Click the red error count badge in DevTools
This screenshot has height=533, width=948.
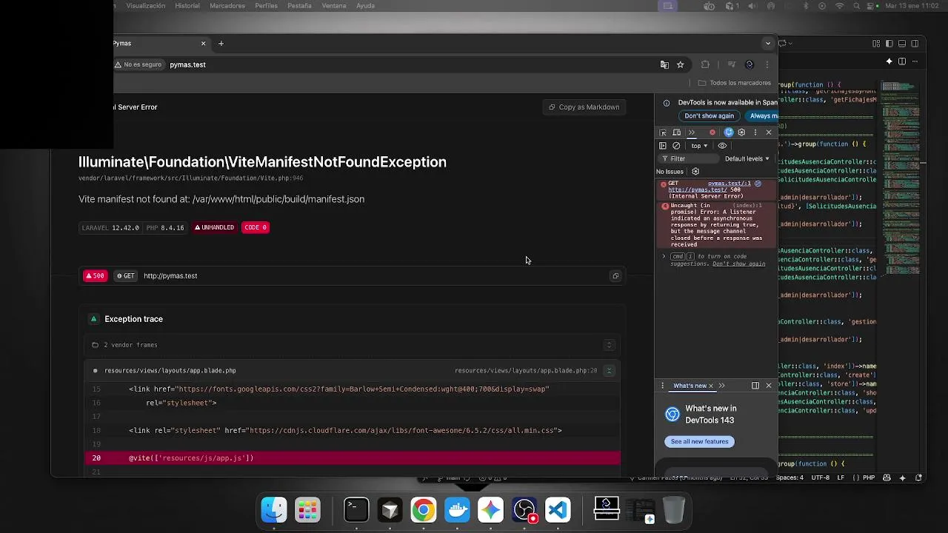click(712, 133)
